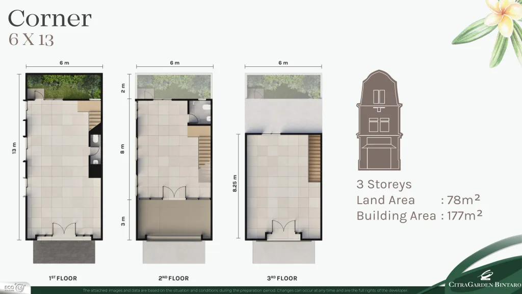Select the 3rd floor staircase
Viewport: 522px width, 294px height.
(x=315, y=158)
